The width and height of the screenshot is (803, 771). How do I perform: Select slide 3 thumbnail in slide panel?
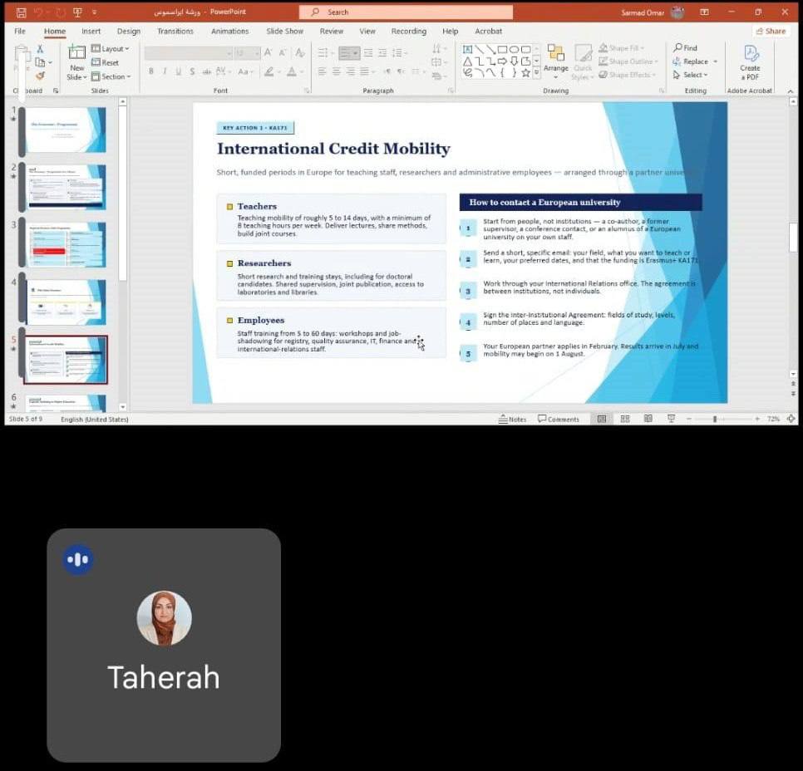click(66, 245)
